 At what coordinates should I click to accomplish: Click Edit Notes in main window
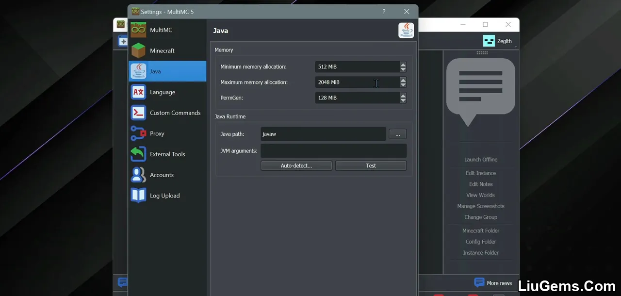(x=481, y=184)
